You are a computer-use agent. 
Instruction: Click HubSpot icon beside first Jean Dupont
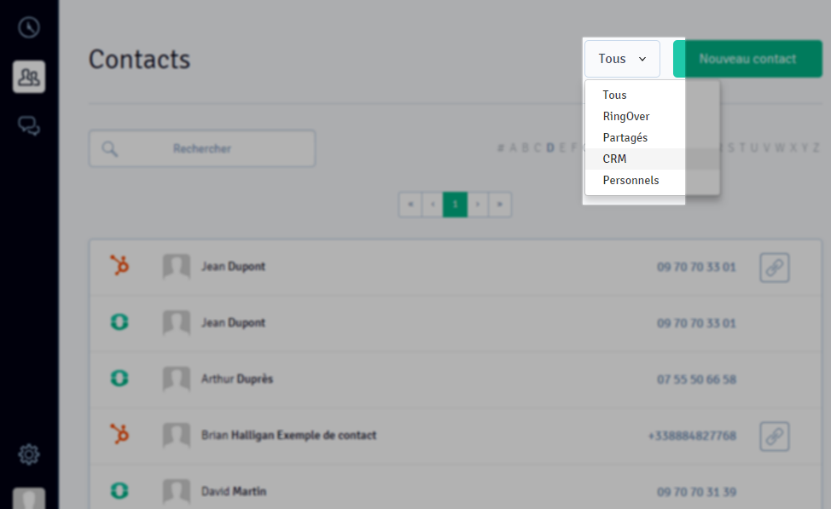click(119, 265)
